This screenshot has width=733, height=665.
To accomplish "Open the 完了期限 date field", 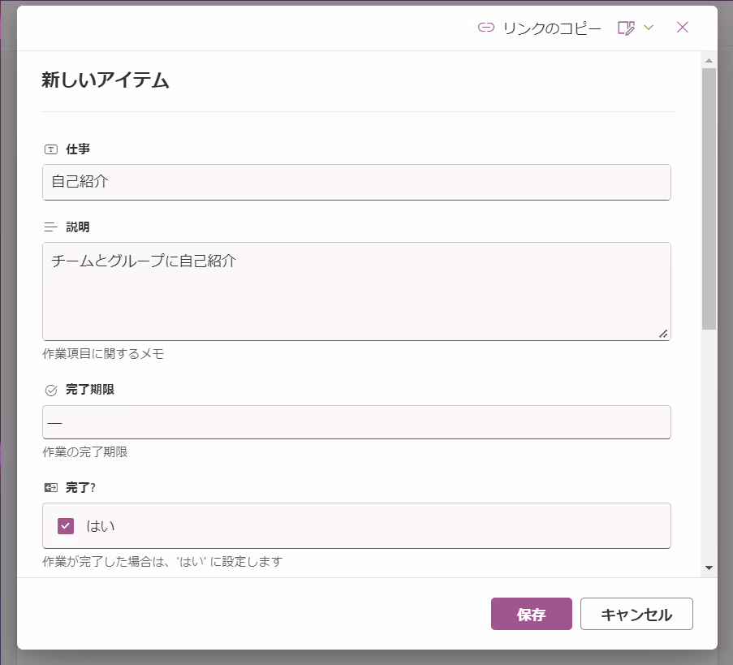I will [x=356, y=422].
